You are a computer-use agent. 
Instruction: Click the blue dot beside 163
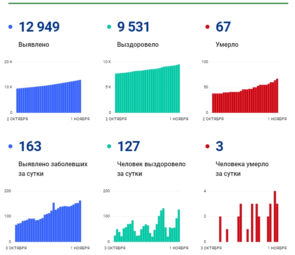point(10,146)
